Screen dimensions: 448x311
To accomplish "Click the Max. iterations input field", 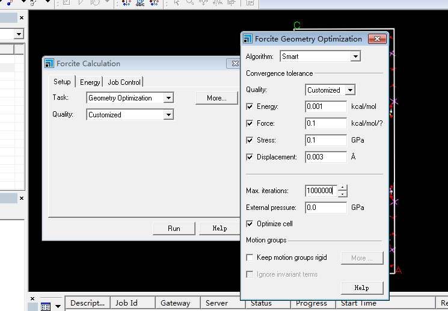I will point(321,191).
